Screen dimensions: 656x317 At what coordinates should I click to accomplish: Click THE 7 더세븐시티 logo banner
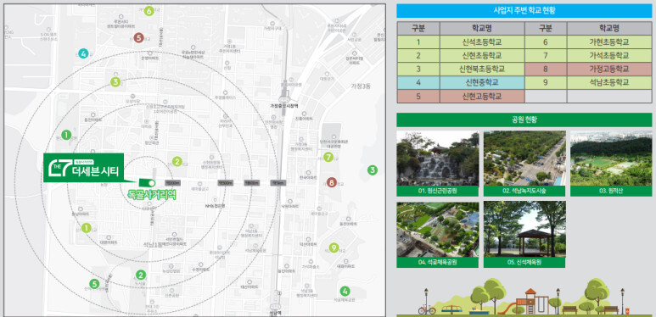click(84, 168)
